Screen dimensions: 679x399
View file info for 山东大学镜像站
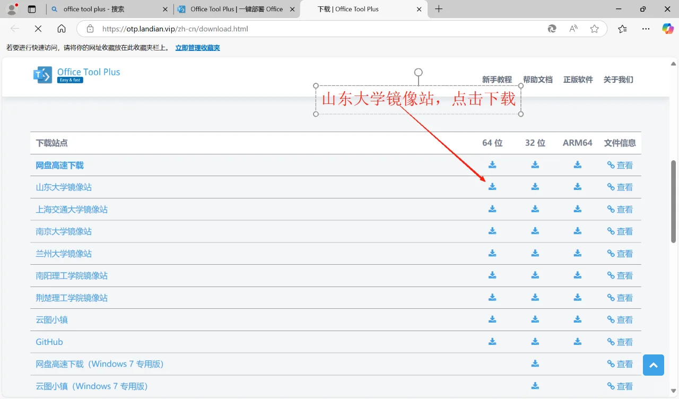(x=620, y=187)
